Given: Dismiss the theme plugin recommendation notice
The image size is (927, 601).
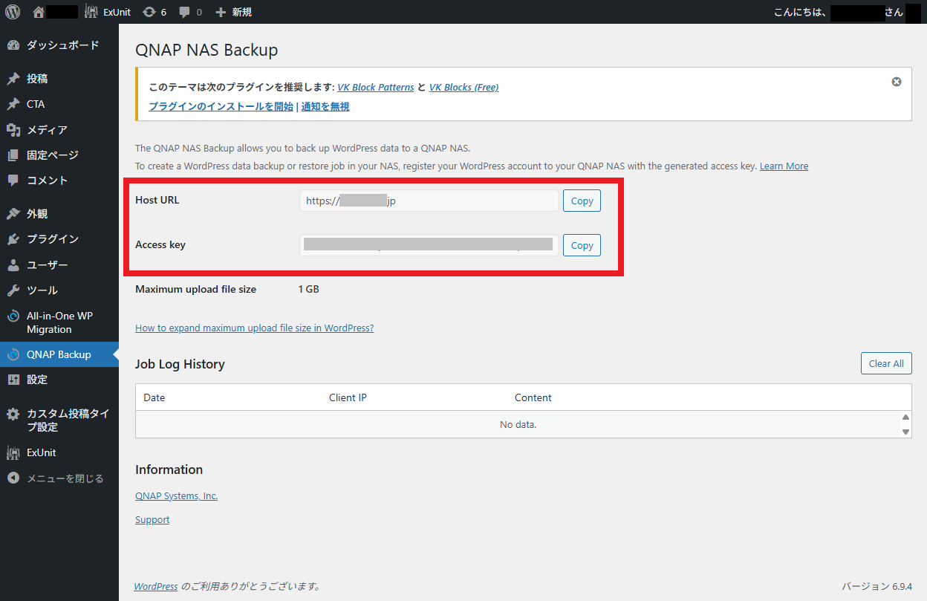Looking at the screenshot, I should click(x=897, y=82).
